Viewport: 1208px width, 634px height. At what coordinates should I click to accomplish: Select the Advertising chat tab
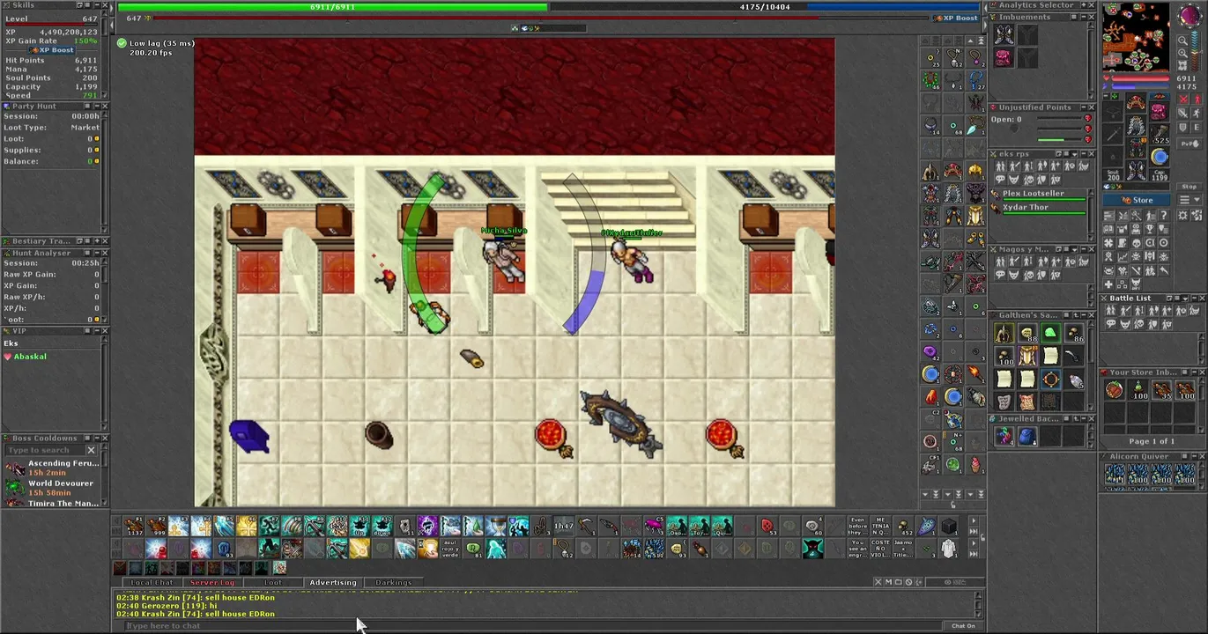(x=333, y=582)
